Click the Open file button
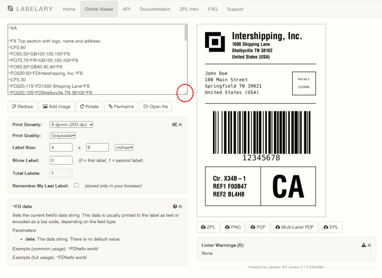Viewport: 382px width, 278px height. click(x=156, y=106)
